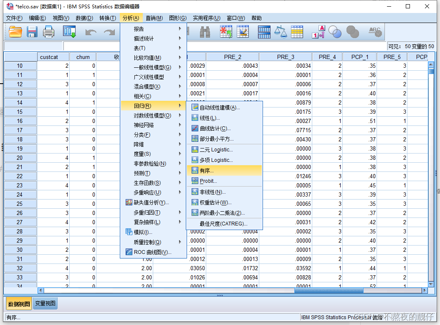Click the horizontal scrollbar thumb
Screen dimensions: 440x325
point(329,290)
